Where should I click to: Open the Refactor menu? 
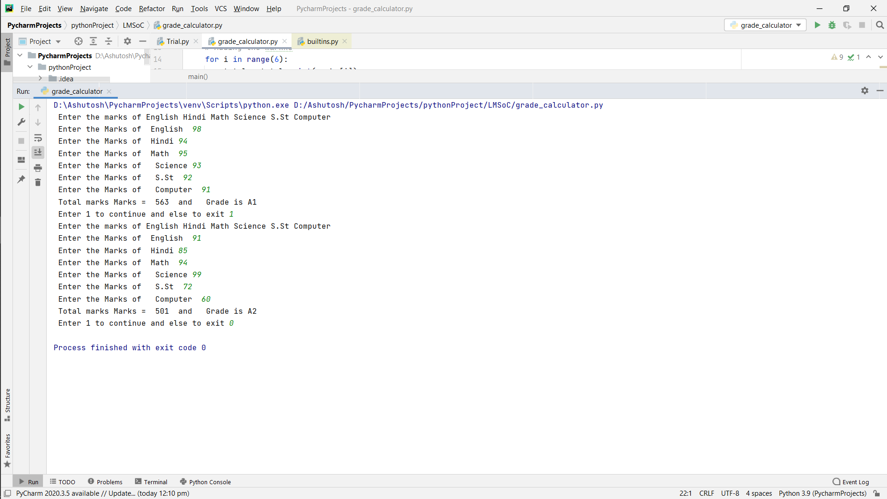[152, 8]
